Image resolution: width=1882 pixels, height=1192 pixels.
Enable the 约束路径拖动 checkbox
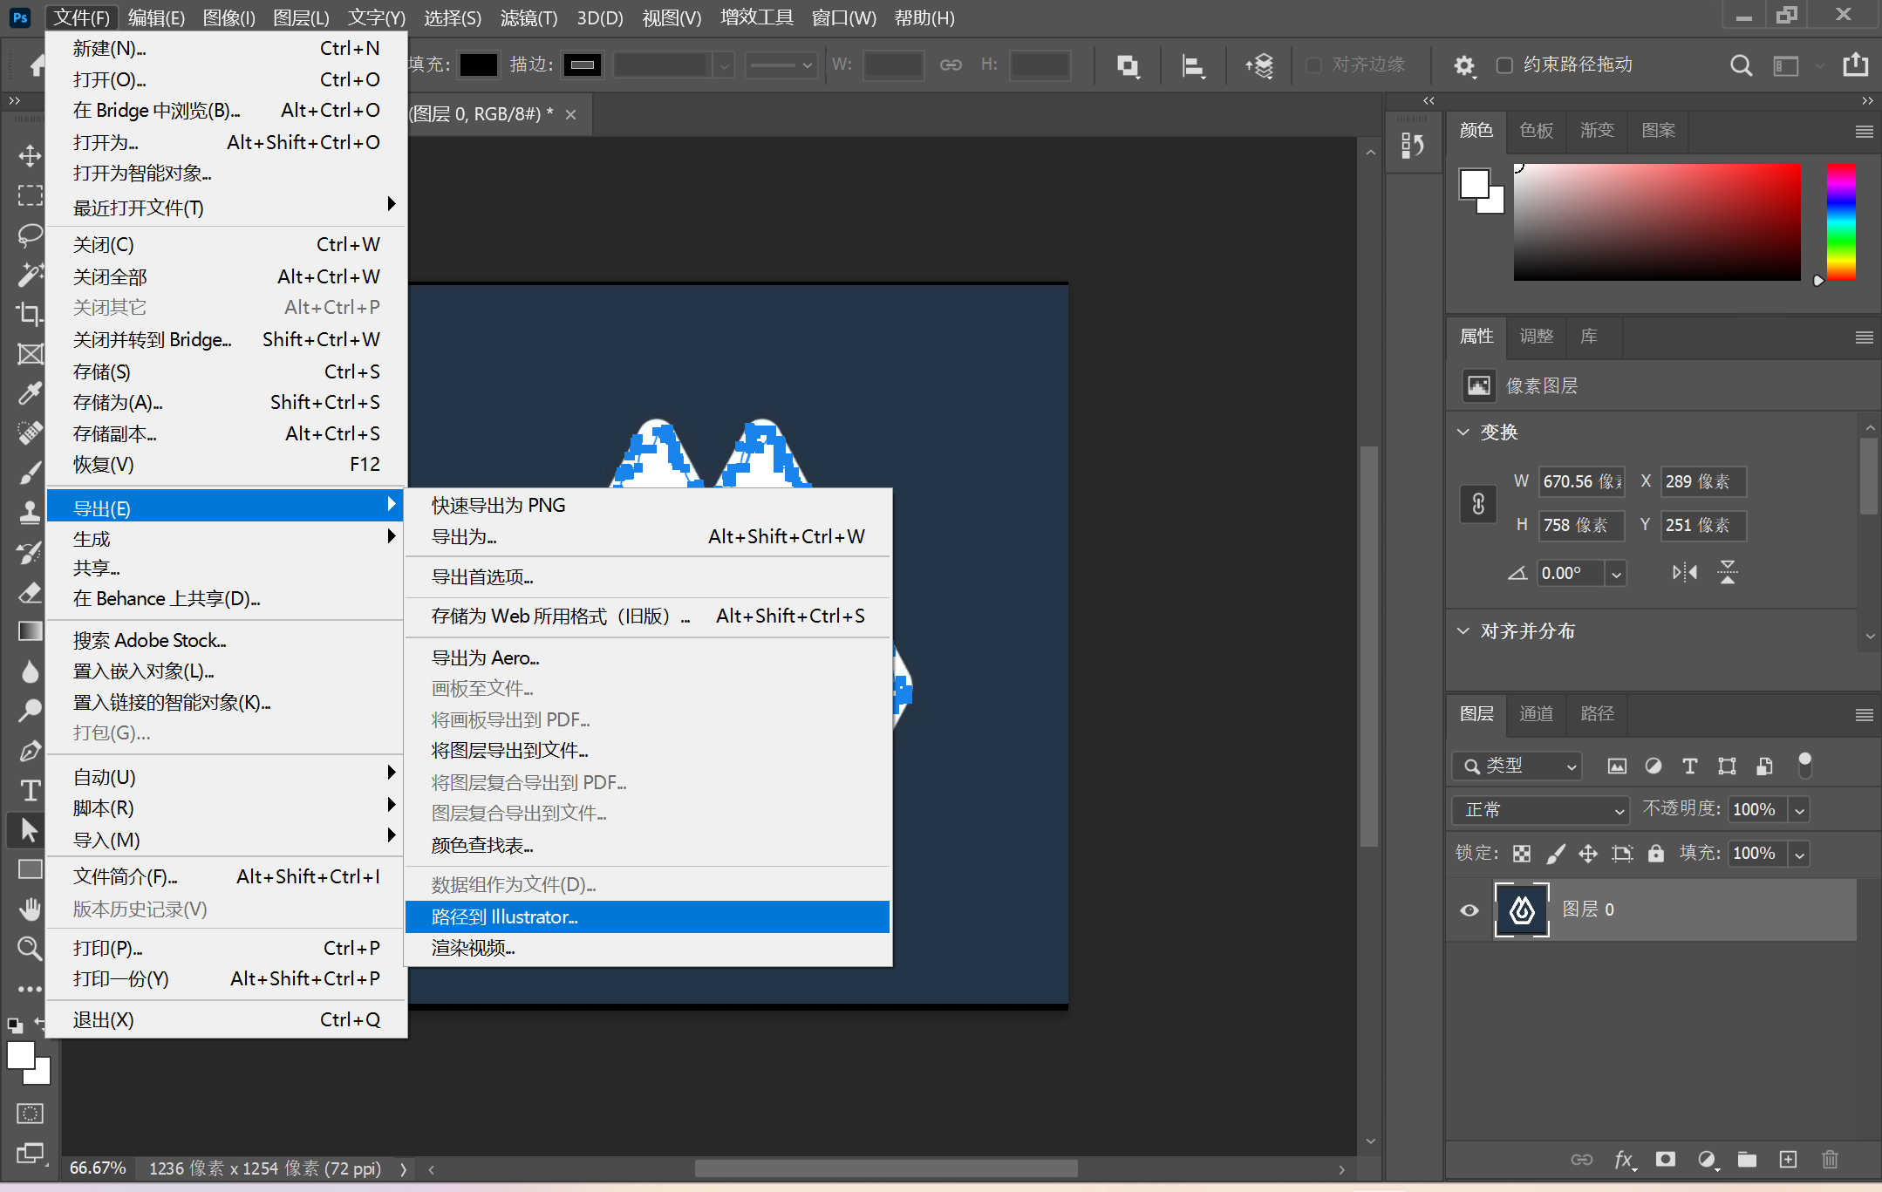tap(1504, 65)
